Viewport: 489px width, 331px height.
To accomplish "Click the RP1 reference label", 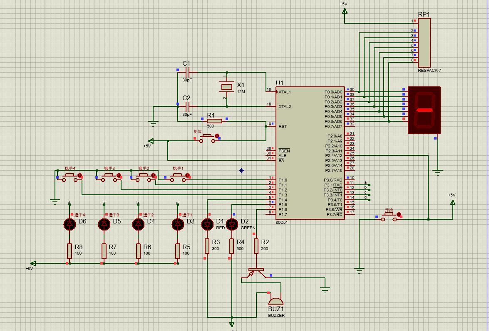I will (424, 15).
